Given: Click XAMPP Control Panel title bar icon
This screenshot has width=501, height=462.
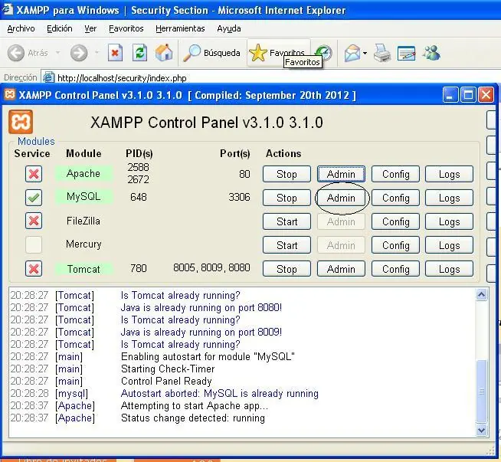Looking at the screenshot, I should (10, 94).
